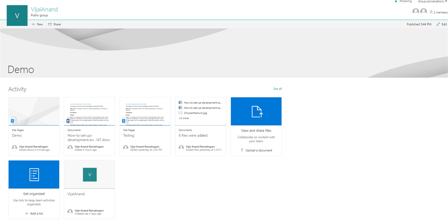Click the image icon beside Chrysanthemum.jpg
This screenshot has height=220, width=448.
pyautogui.click(x=180, y=113)
